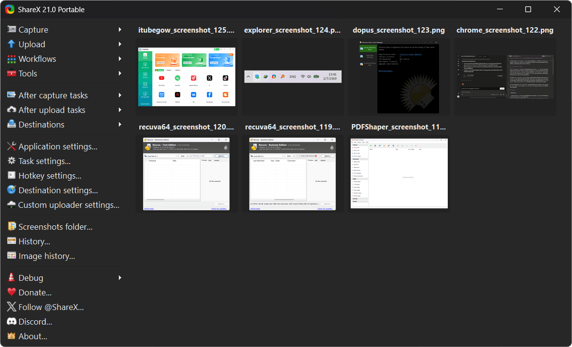Image resolution: width=572 pixels, height=347 pixels.
Task: Click the Workflows grid icon
Action: tap(12, 59)
